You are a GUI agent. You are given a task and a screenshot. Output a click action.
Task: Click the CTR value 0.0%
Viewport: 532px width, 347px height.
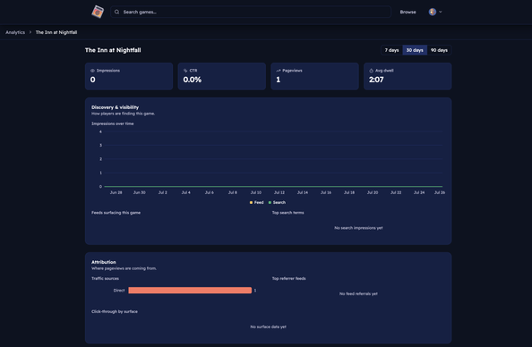[193, 80]
